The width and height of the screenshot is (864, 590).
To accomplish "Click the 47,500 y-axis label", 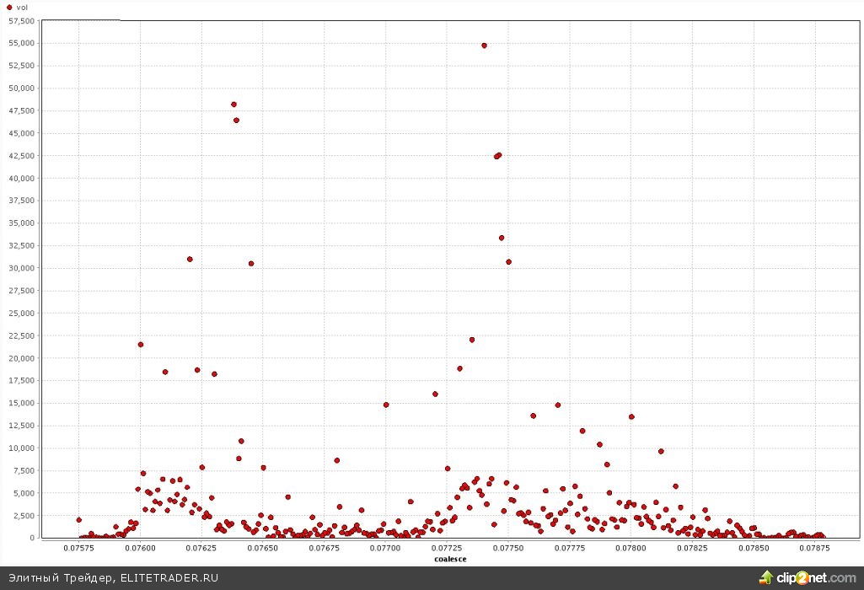I will pyautogui.click(x=21, y=110).
